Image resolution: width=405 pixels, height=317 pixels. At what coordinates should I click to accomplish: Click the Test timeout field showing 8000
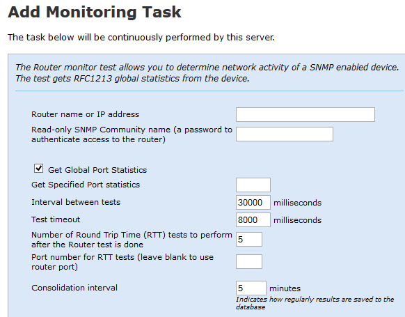click(253, 219)
